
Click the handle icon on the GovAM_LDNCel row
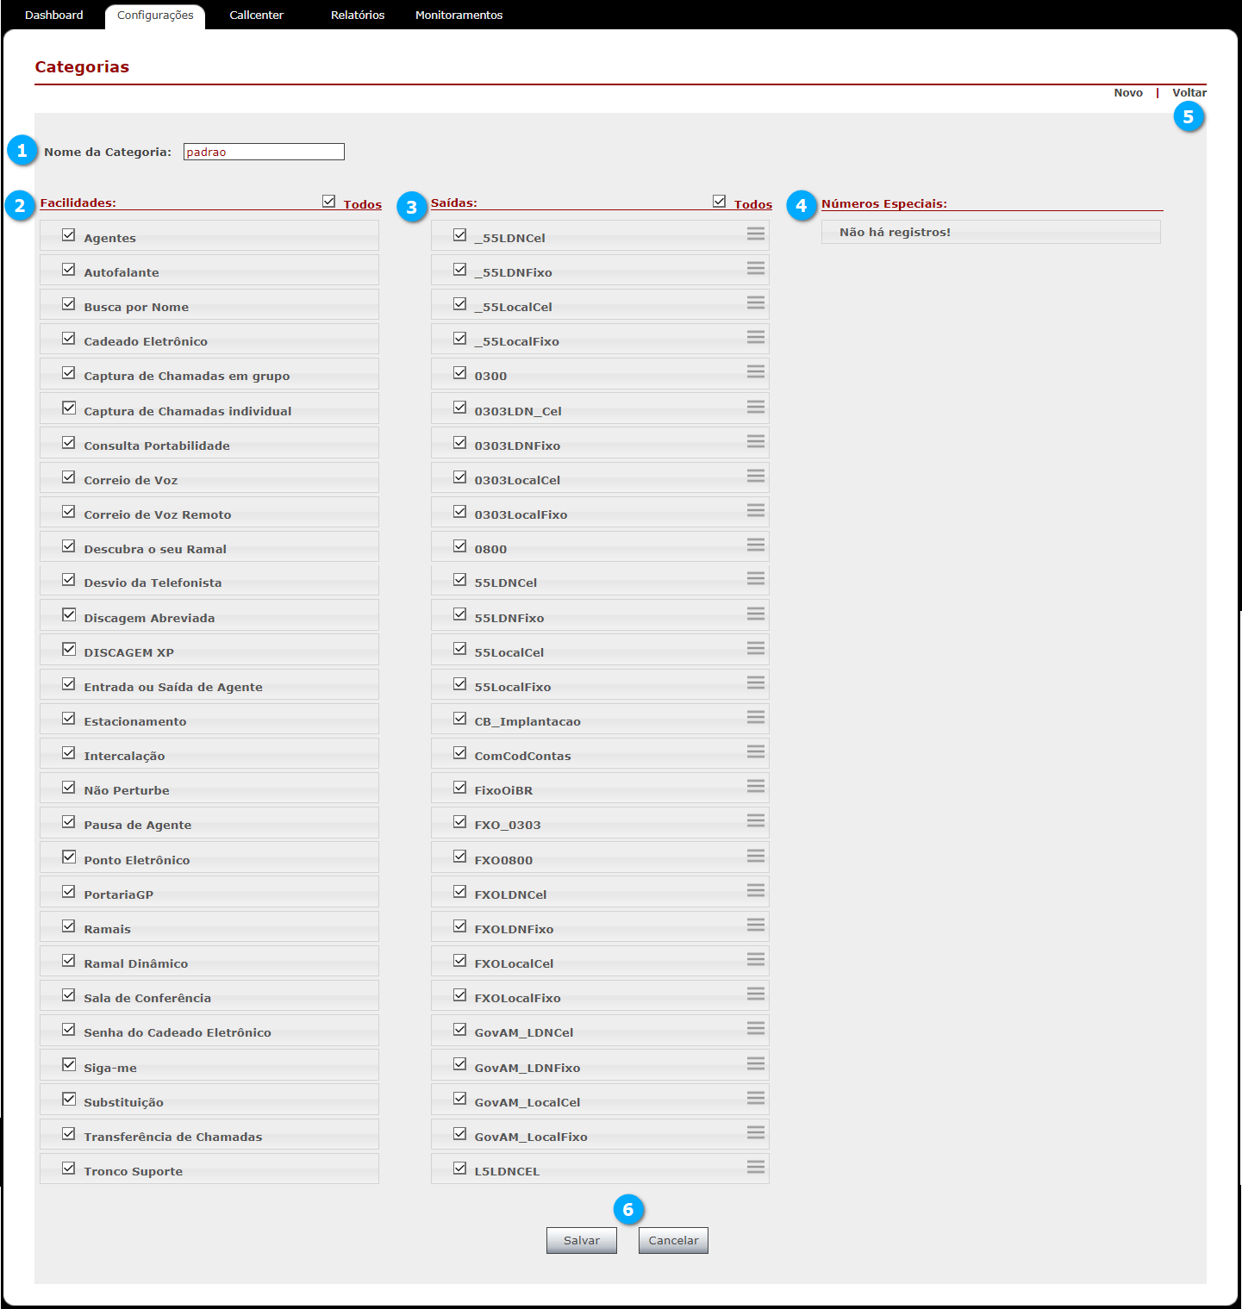756,1028
